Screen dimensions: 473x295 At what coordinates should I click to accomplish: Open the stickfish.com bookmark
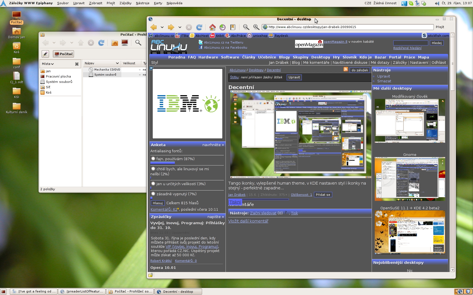click(x=435, y=36)
